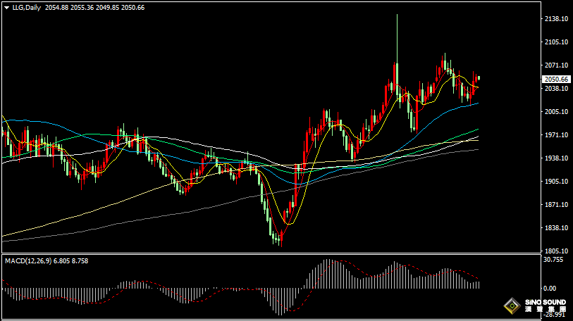The image size is (573, 321).
Task: Click the 0.00 MACD scale level
Action: pos(552,289)
